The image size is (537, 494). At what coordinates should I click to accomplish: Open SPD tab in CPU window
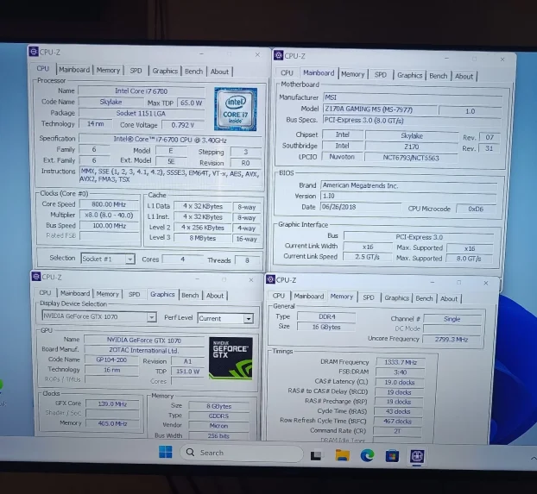[136, 71]
